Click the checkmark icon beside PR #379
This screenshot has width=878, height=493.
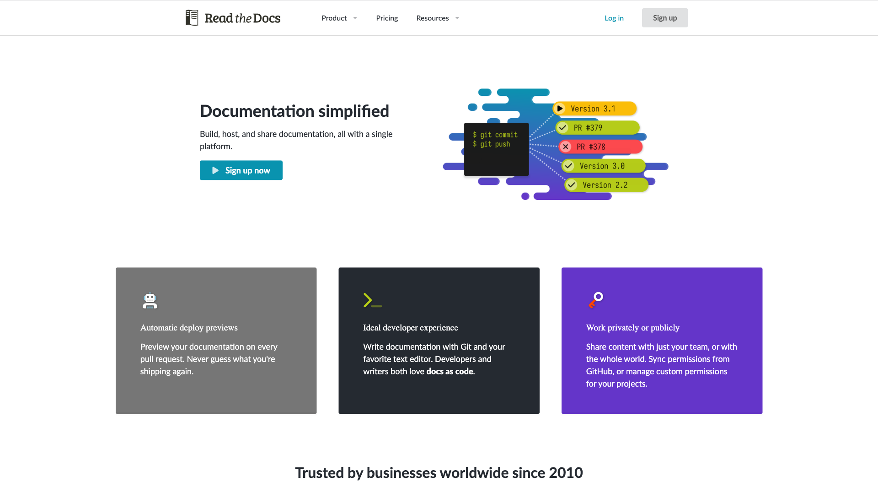click(x=563, y=128)
